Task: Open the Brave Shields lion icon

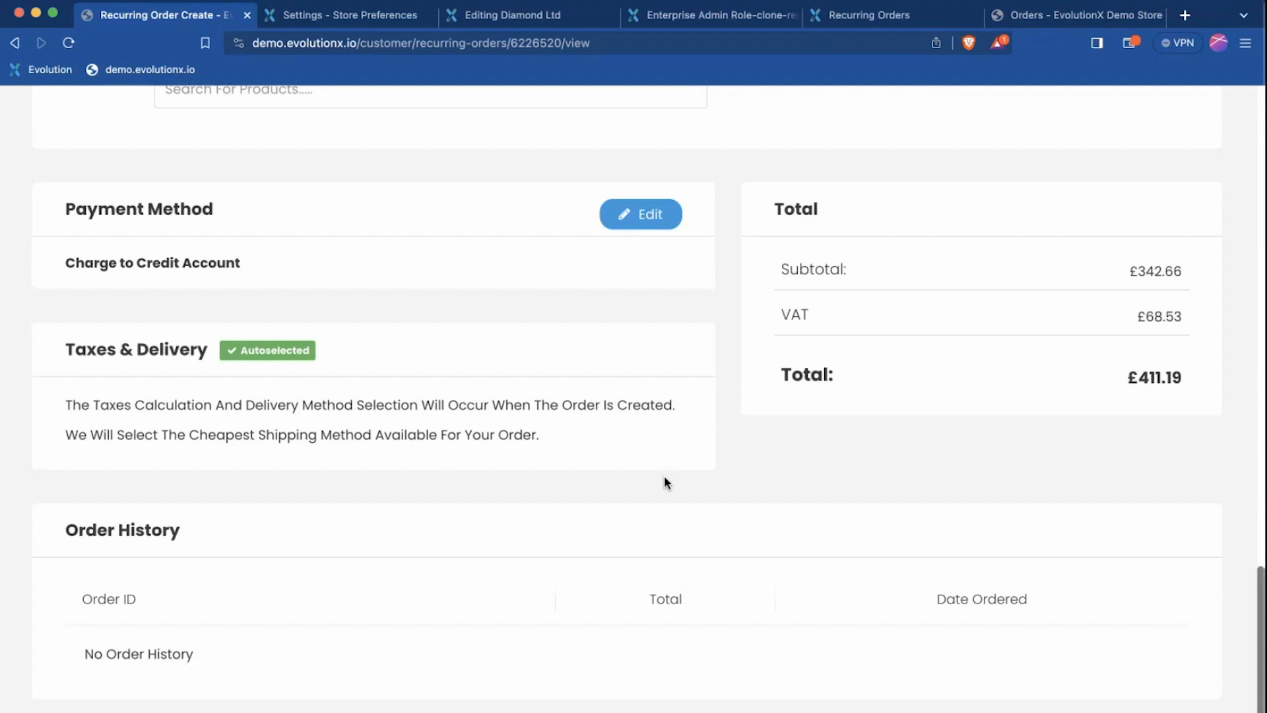Action: 968,43
